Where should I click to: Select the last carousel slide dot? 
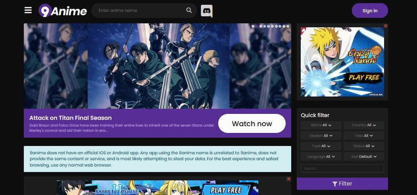[x=288, y=26]
